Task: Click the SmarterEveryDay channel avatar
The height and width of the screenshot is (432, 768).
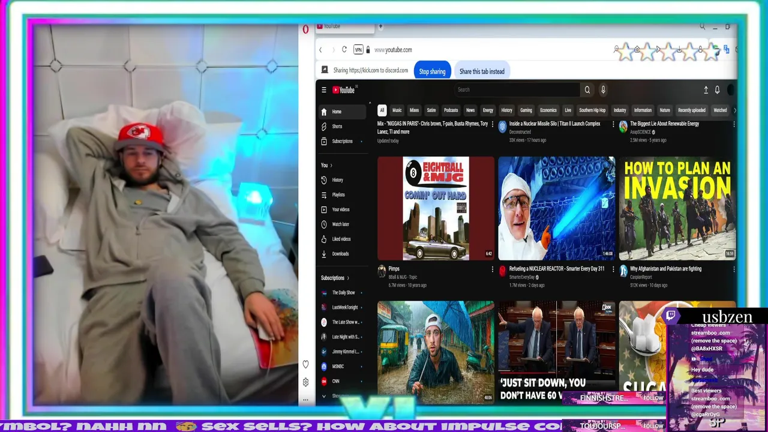Action: [x=503, y=271]
